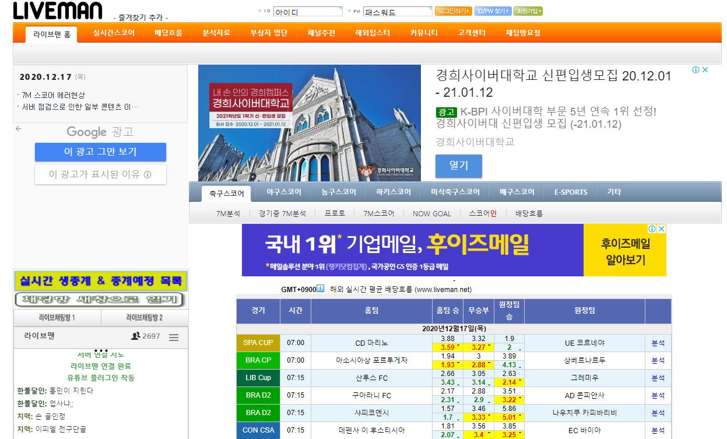Screen dimensions: 727x439
Task: Click the 이 광고 그만 보기 button
Action: click(100, 152)
